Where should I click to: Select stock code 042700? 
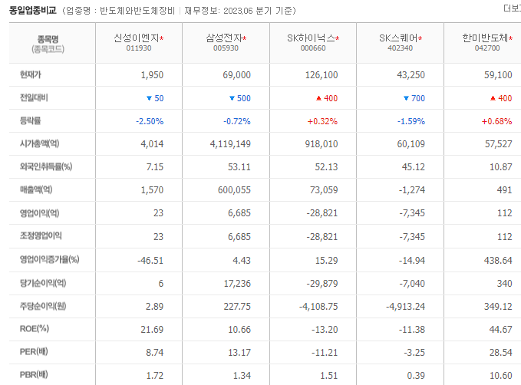487,48
